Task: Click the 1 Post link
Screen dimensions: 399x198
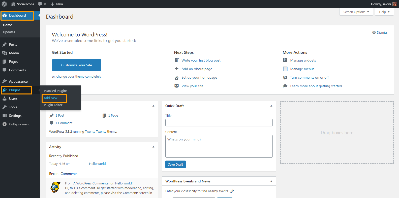Action: 60,116
